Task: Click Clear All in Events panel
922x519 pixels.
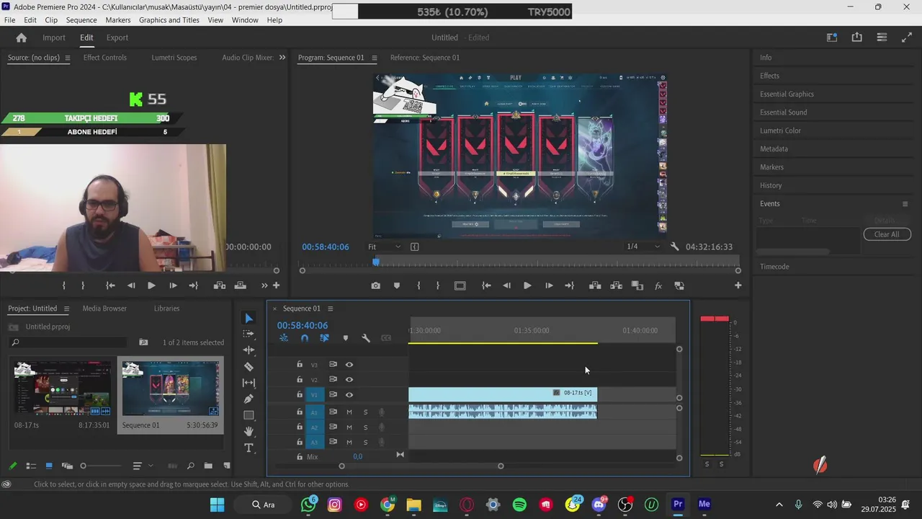Action: click(887, 234)
